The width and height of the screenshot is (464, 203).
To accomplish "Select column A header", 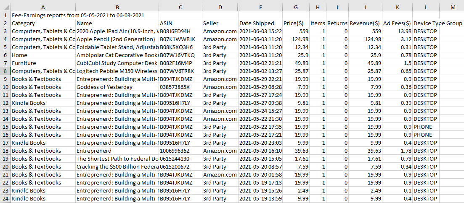I will 43,8.
